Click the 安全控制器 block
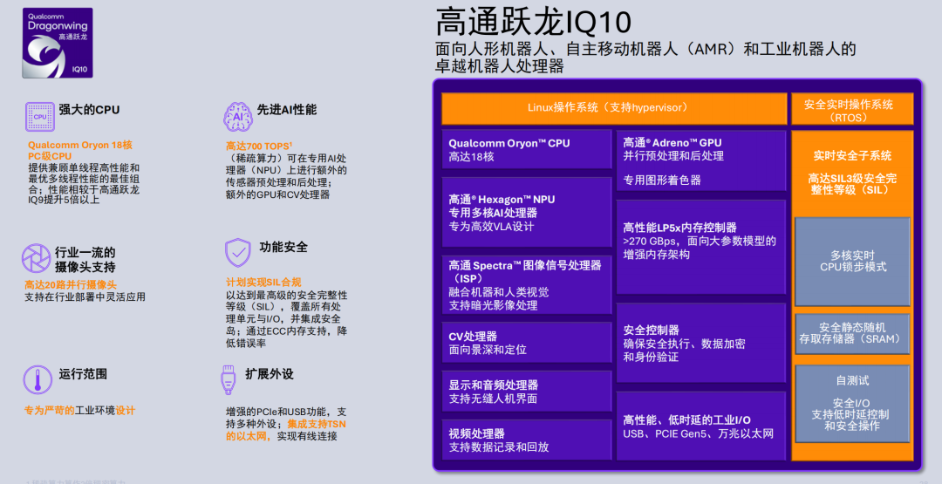942x484 pixels. (x=701, y=343)
